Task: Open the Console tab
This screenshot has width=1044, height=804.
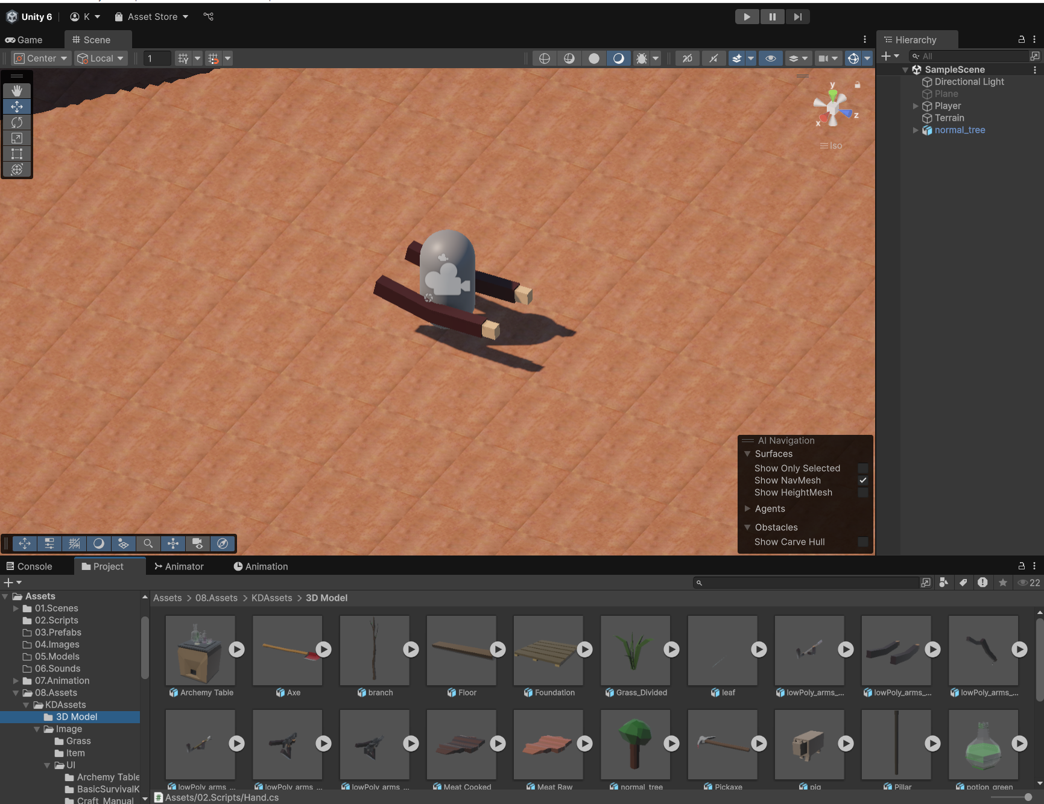Action: click(x=29, y=566)
